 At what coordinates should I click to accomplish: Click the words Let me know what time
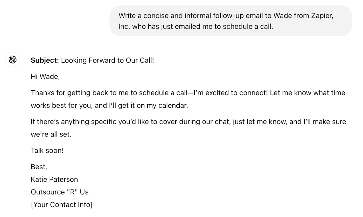pos(308,93)
